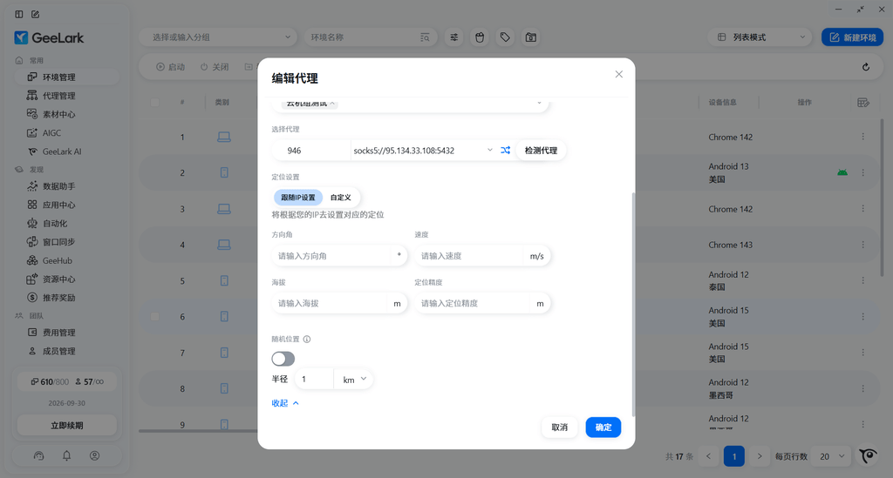The image size is (893, 478).
Task: Click the mouse icon in toolbar
Action: pos(480,37)
